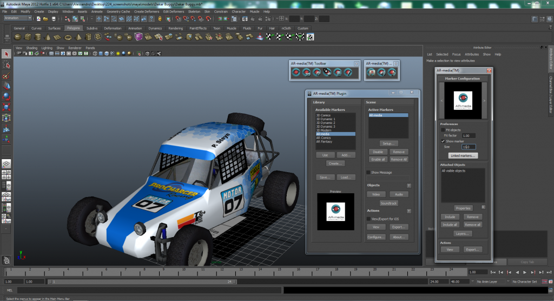Screen dimensions: 554x301
Task: Switch to the Rendering shelf tab
Action: (x=176, y=28)
